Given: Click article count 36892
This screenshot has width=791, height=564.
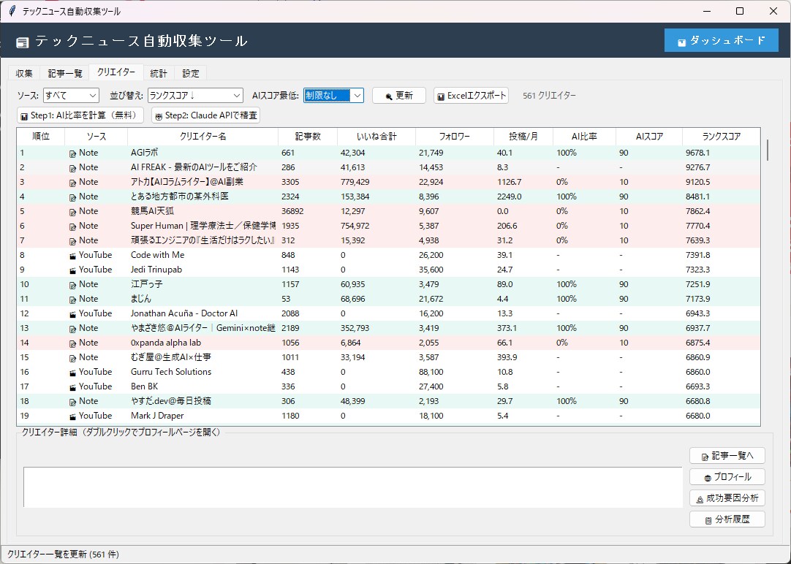Looking at the screenshot, I should click(x=292, y=211).
